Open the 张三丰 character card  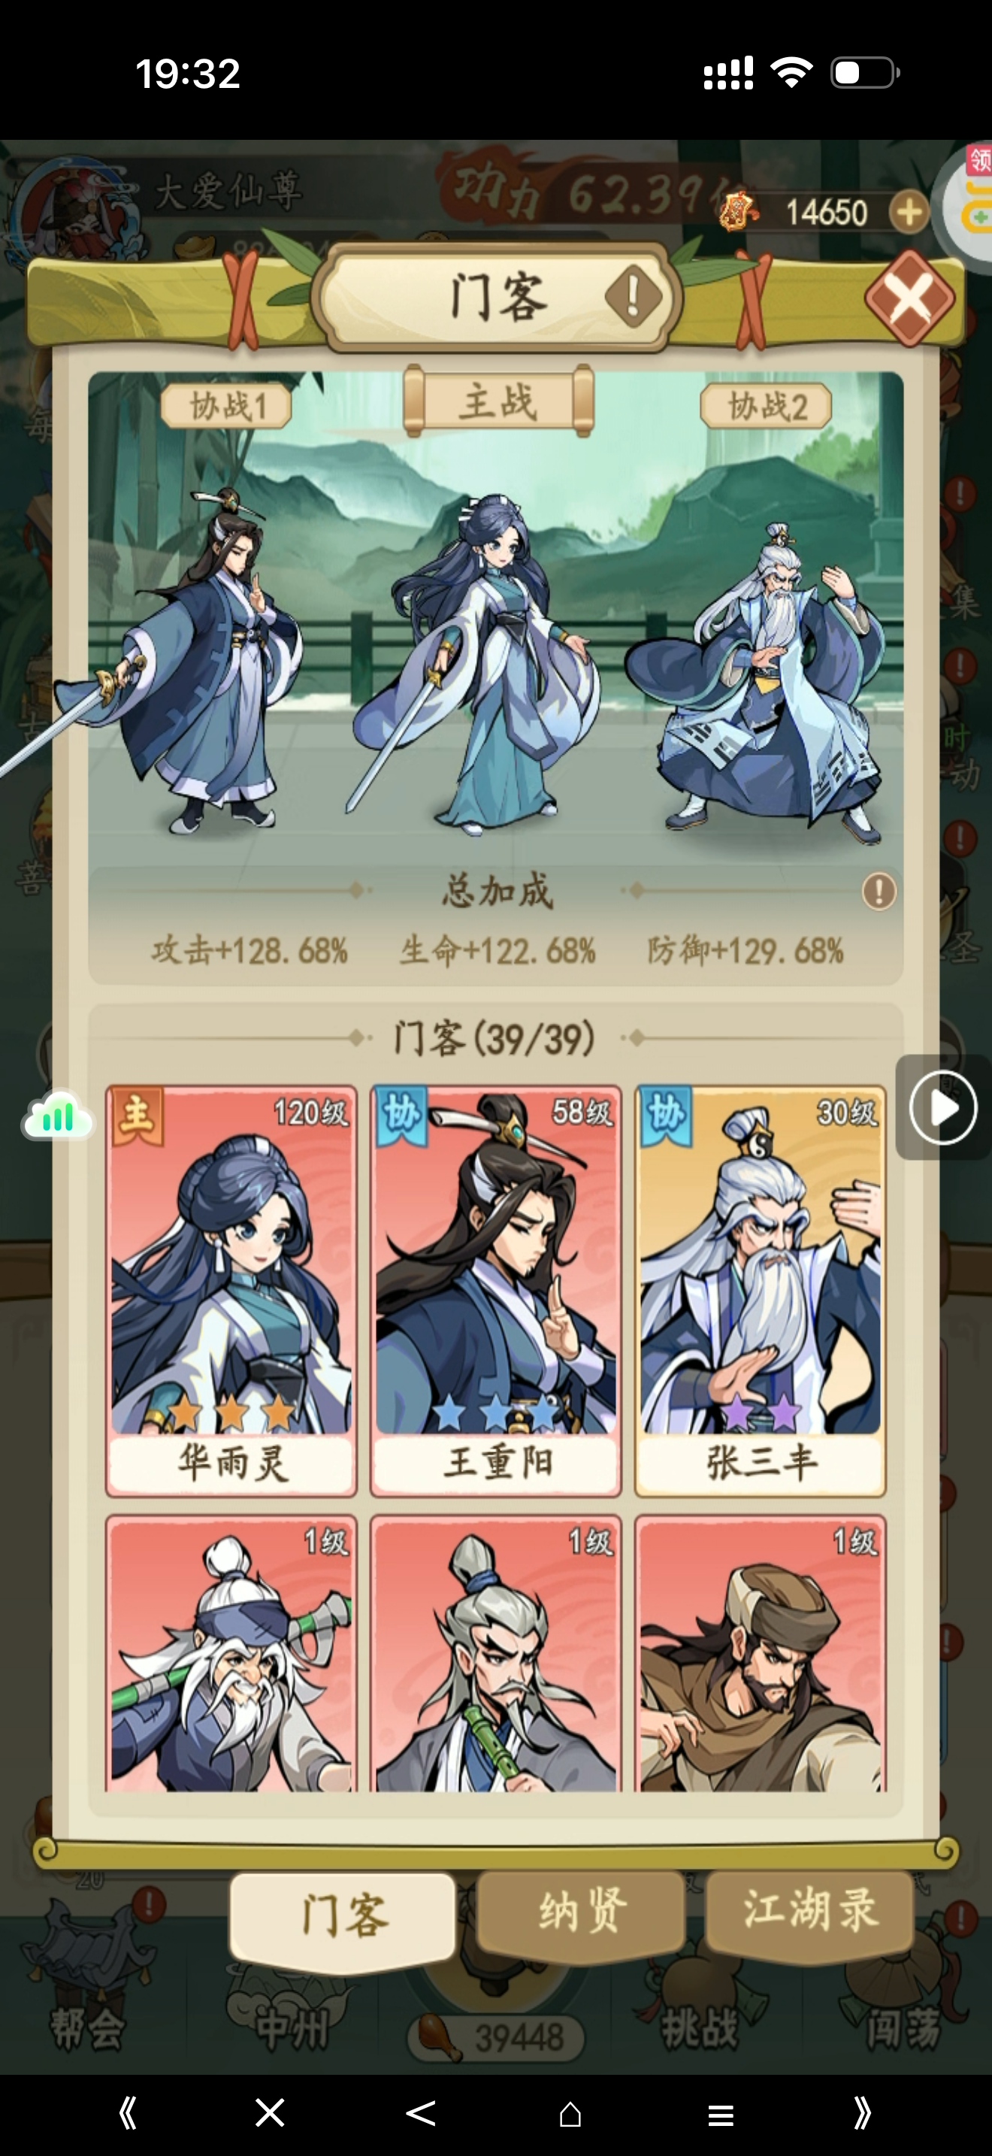[x=761, y=1291]
